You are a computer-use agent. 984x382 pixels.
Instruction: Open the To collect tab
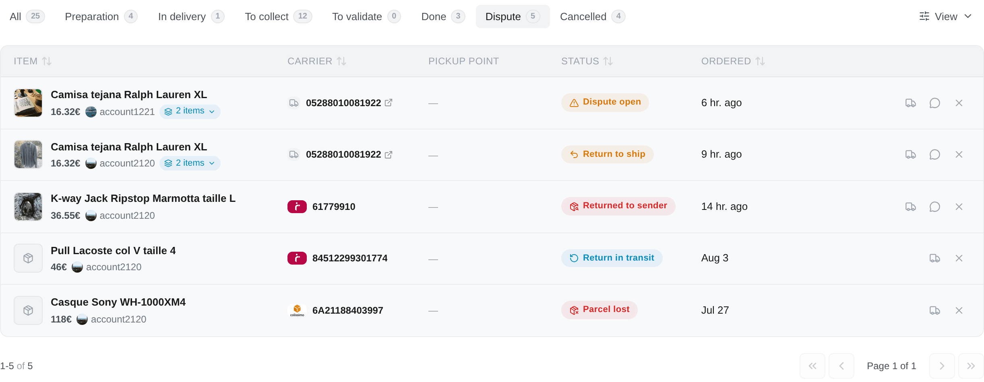[x=278, y=16]
